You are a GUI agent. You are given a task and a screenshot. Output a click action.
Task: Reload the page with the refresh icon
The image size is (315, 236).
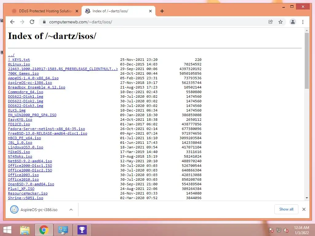32,22
